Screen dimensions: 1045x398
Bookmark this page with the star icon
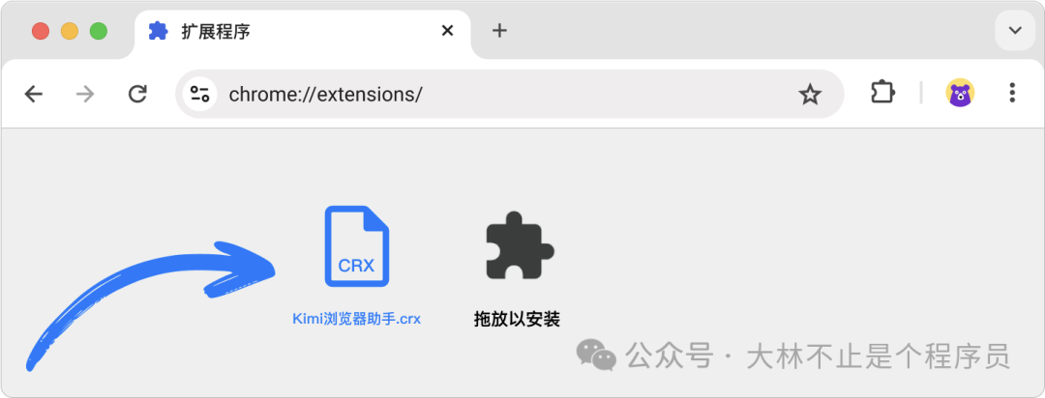pyautogui.click(x=810, y=95)
